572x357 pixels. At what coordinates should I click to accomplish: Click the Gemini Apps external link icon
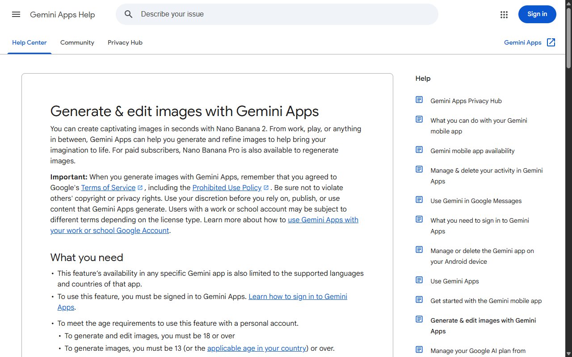click(x=551, y=42)
